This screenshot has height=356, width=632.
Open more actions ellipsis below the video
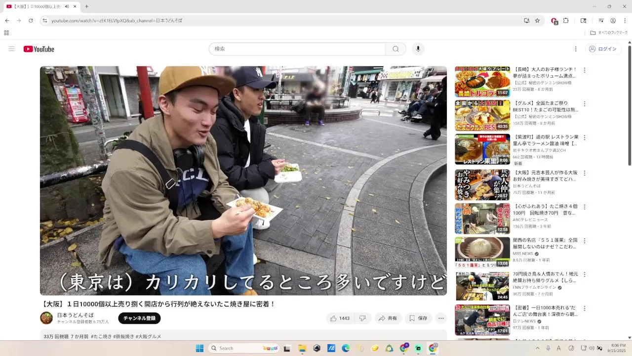[441, 318]
